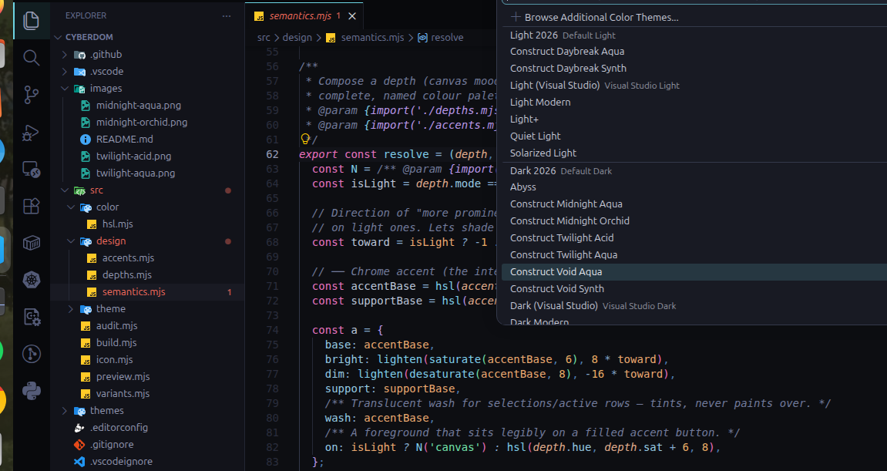
Task: Click the semantics.mjs breadcrumb segment
Action: (x=372, y=38)
